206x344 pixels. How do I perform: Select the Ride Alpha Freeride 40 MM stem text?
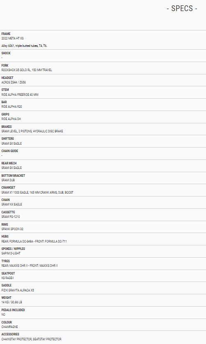tap(20, 95)
